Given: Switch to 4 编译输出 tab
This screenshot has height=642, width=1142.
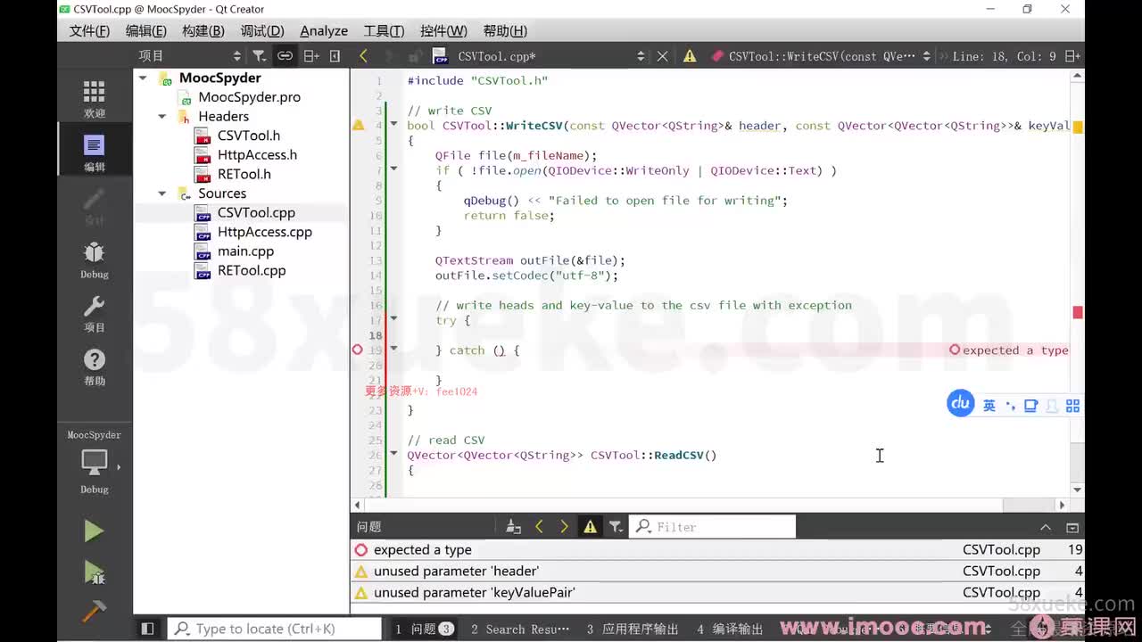Looking at the screenshot, I should (730, 629).
